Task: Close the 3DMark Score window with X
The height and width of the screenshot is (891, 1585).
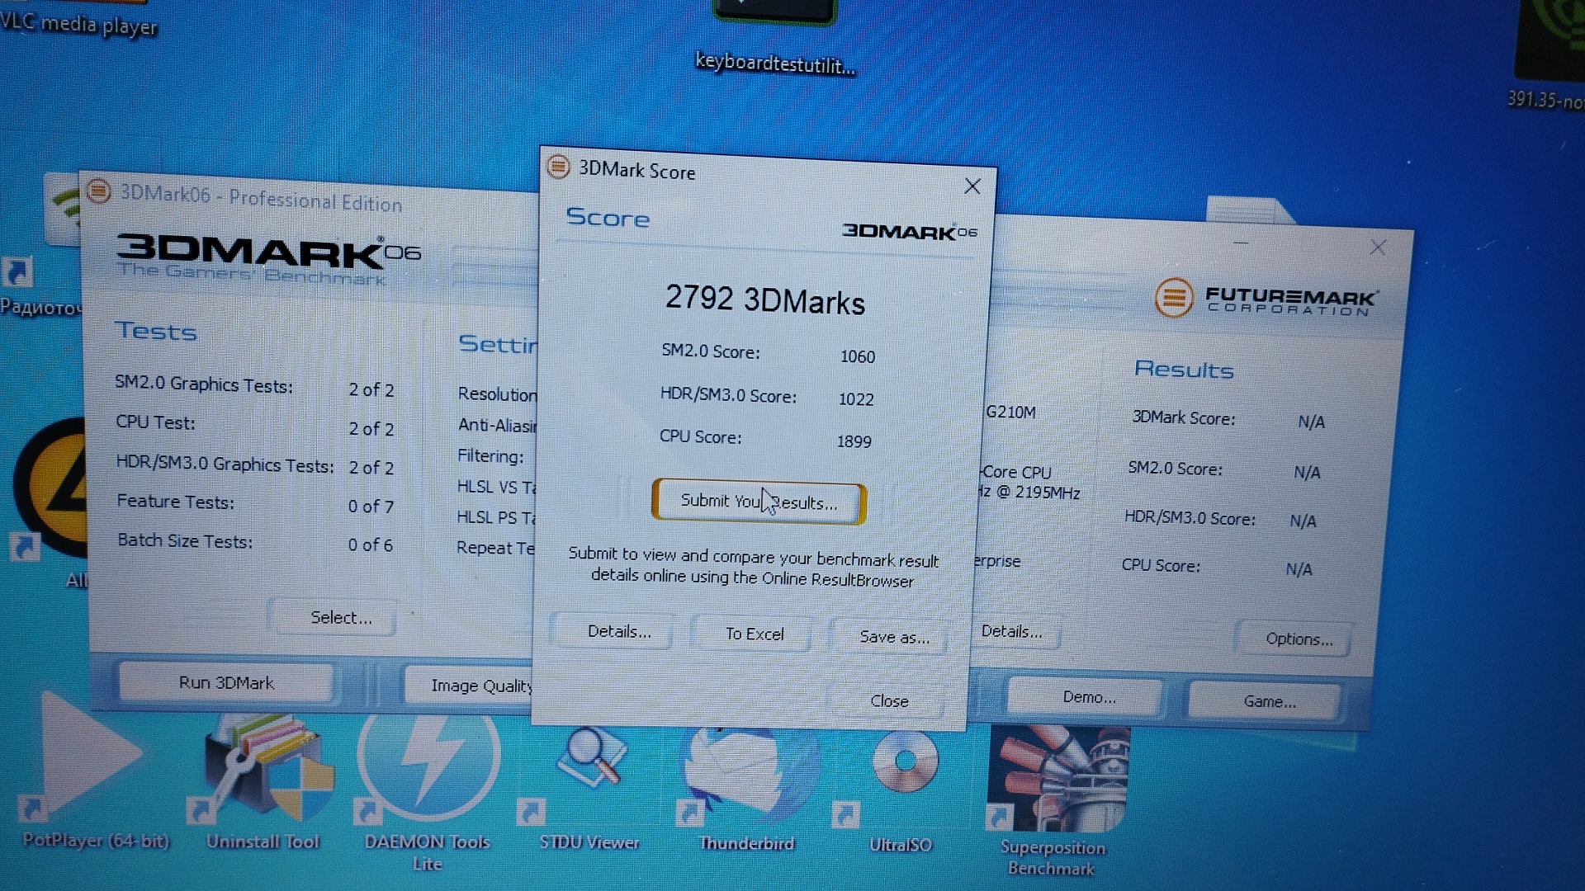Action: tap(972, 186)
